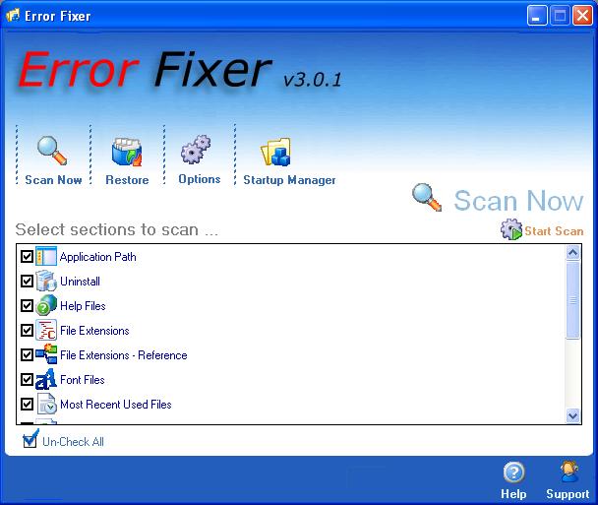Open the Scan Now magnifier toolbar icon

click(x=52, y=151)
